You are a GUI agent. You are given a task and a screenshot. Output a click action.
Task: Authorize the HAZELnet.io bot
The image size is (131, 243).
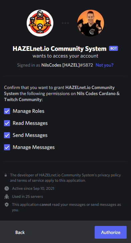[111, 232]
